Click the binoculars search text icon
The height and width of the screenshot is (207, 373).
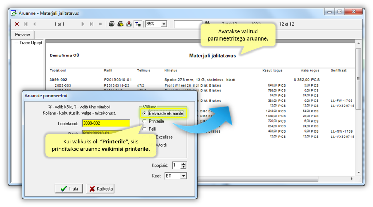[207, 23]
